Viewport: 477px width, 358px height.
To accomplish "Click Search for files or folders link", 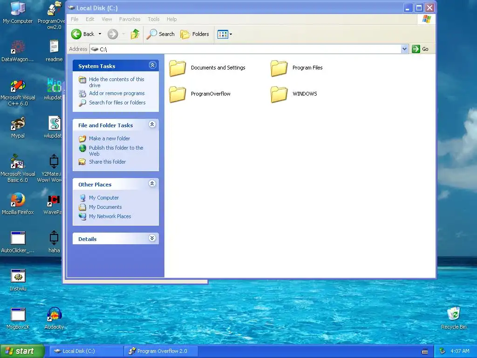I will tap(117, 103).
